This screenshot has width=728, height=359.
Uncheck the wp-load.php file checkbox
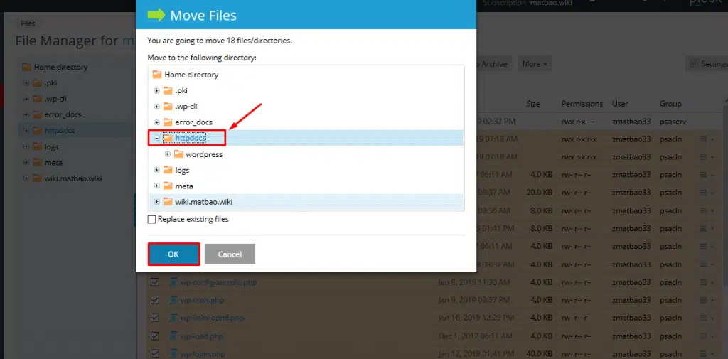(154, 336)
